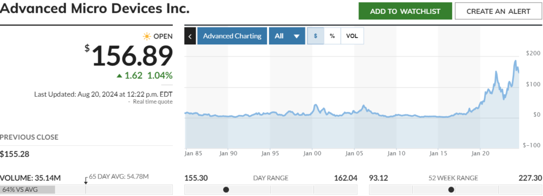Open Advanced Charting
543x196 pixels.
232,36
